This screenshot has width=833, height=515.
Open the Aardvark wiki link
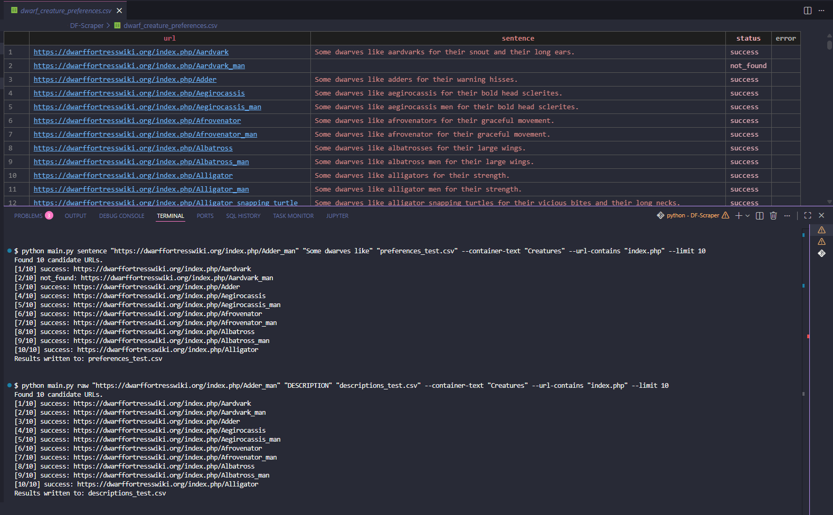tap(131, 52)
